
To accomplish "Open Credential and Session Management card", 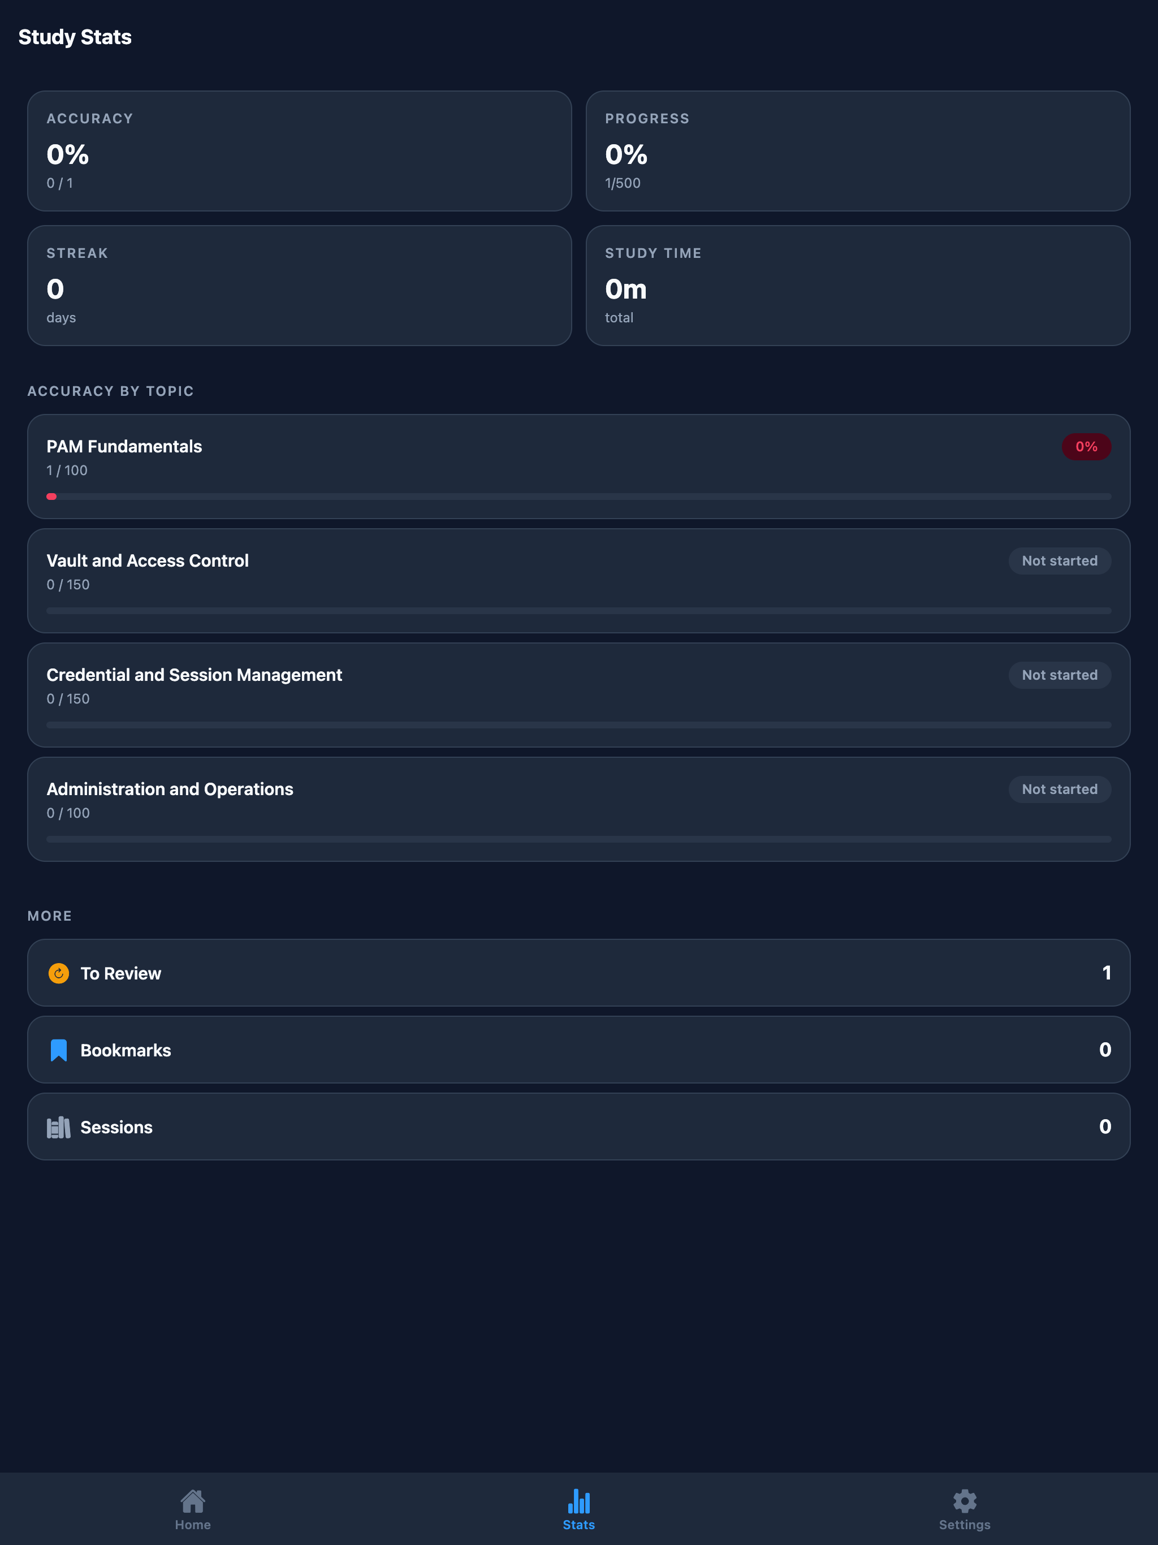I will [x=579, y=695].
